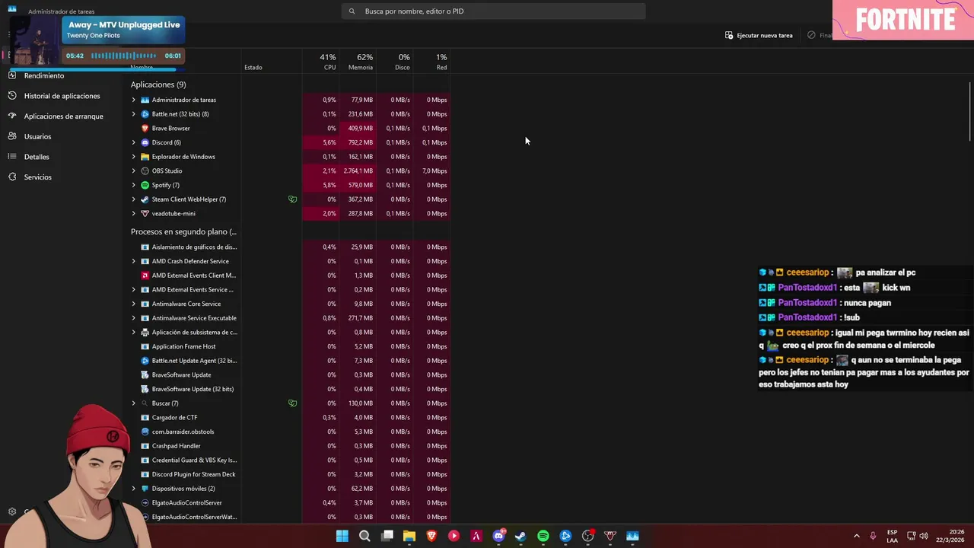Select the veadotube-mini process icon
Screen dimensions: 974x548
(145, 213)
